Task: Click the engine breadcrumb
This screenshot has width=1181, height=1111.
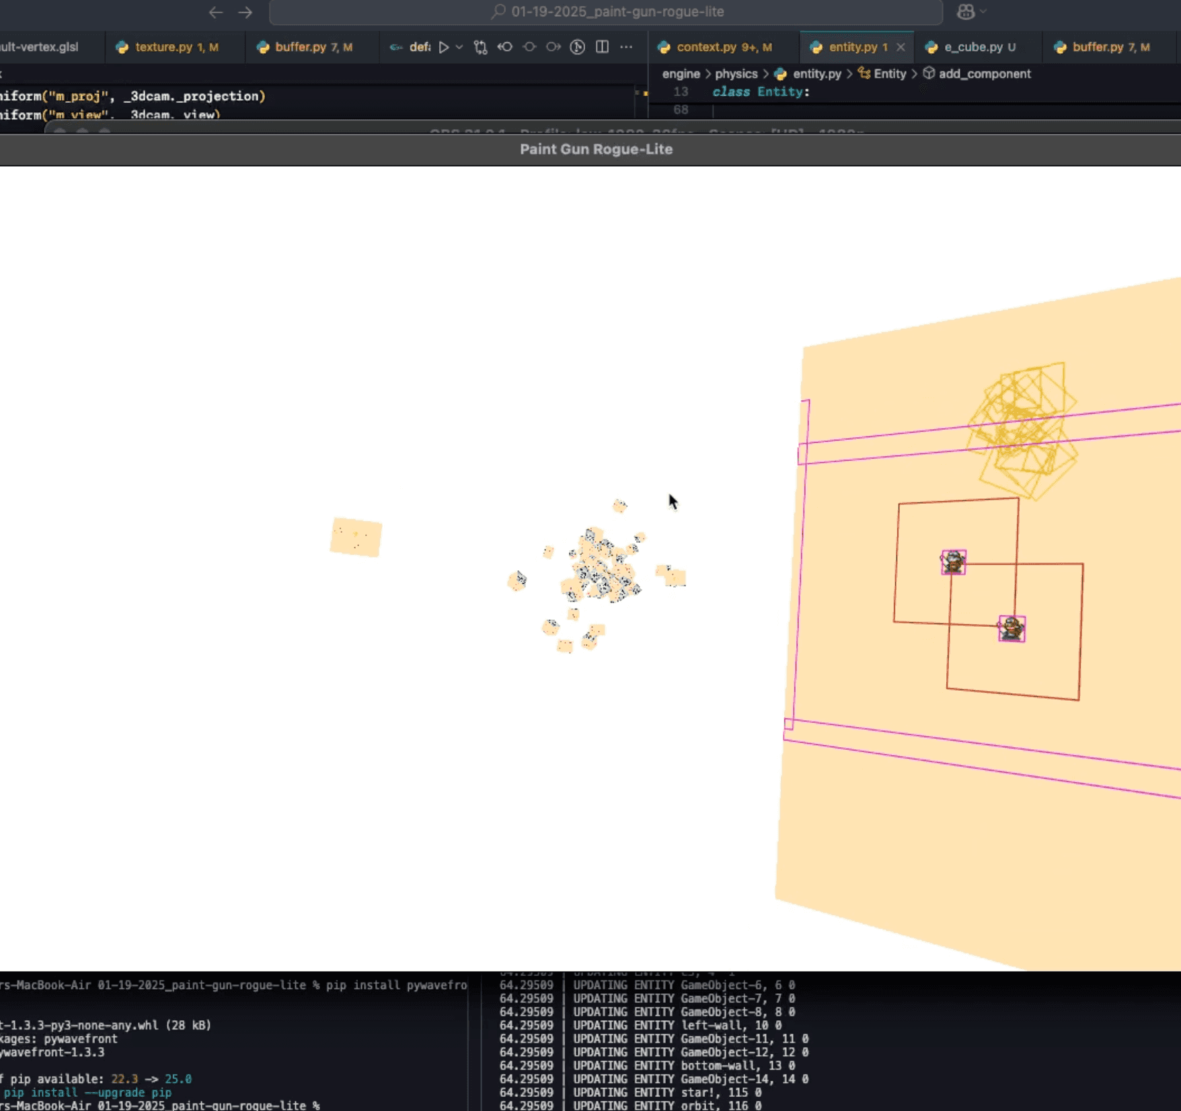Action: click(681, 74)
